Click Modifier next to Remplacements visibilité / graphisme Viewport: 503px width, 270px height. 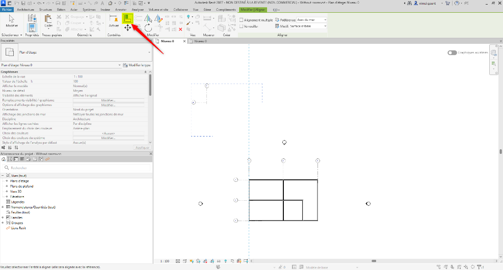point(108,100)
